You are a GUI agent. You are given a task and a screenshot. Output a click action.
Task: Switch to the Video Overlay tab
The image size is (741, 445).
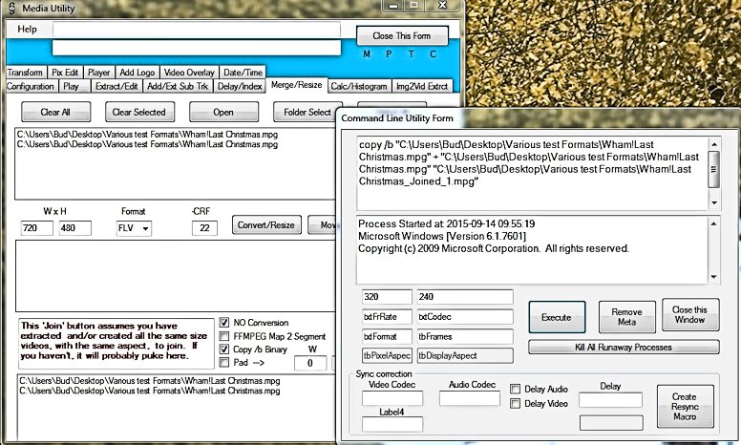[x=188, y=73]
